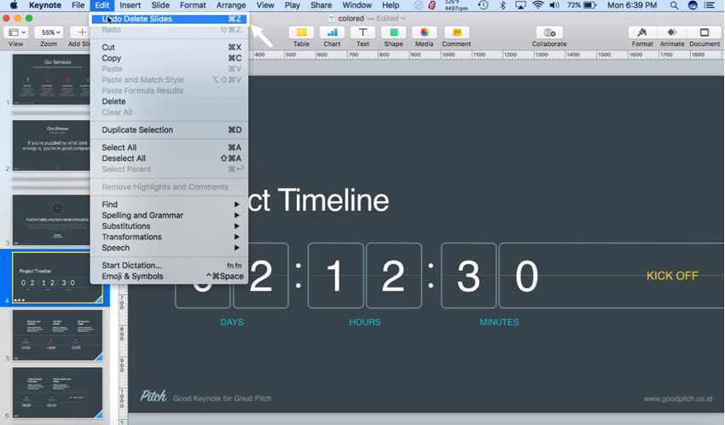Image resolution: width=725 pixels, height=425 pixels.
Task: Click the Add Slide plus button
Action: (81, 32)
